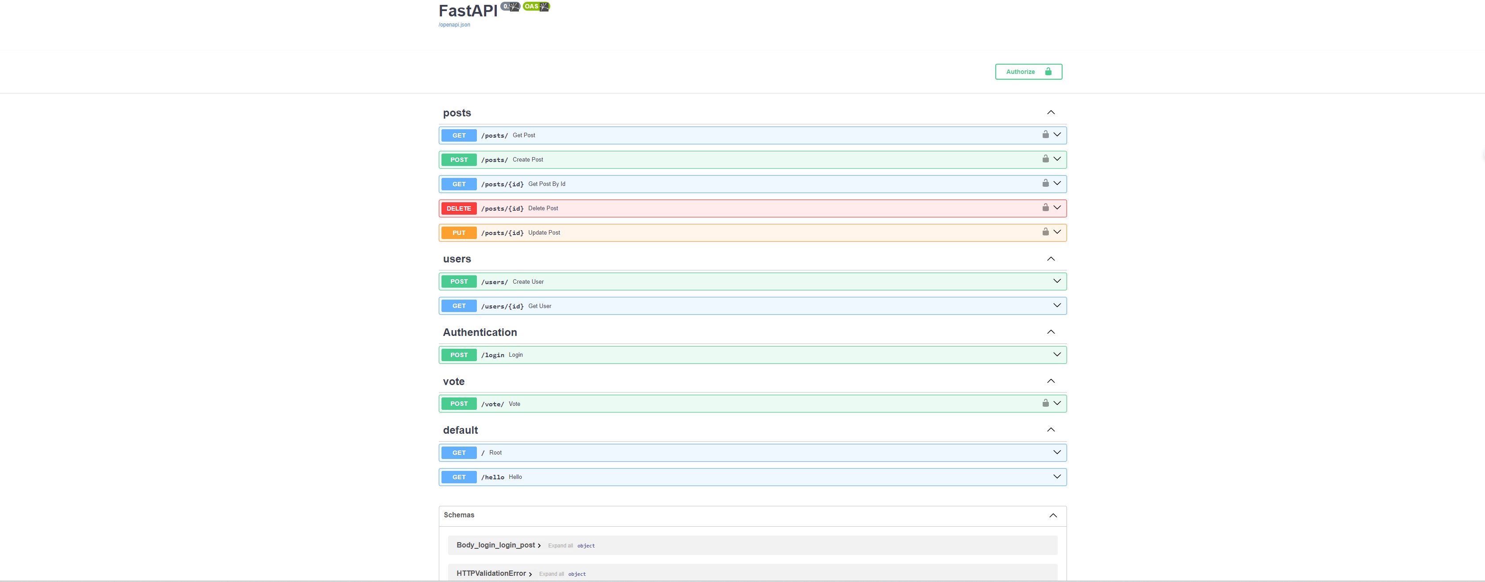Click GET badge of /users/{id}
The height and width of the screenshot is (582, 1485).
point(459,306)
